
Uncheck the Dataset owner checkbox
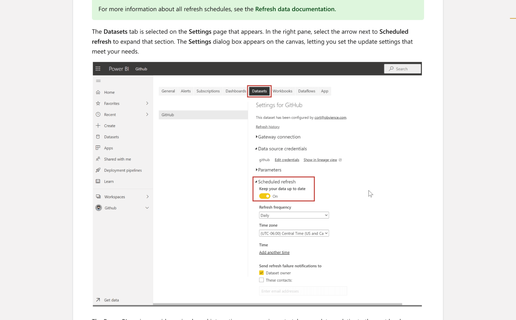[x=261, y=273]
